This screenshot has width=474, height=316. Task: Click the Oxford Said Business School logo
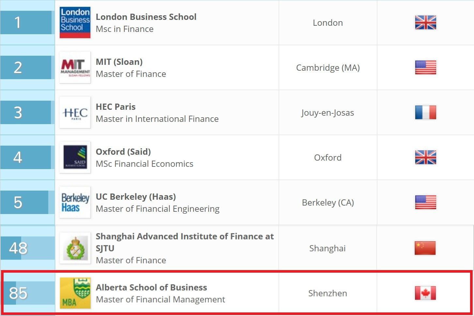click(75, 157)
